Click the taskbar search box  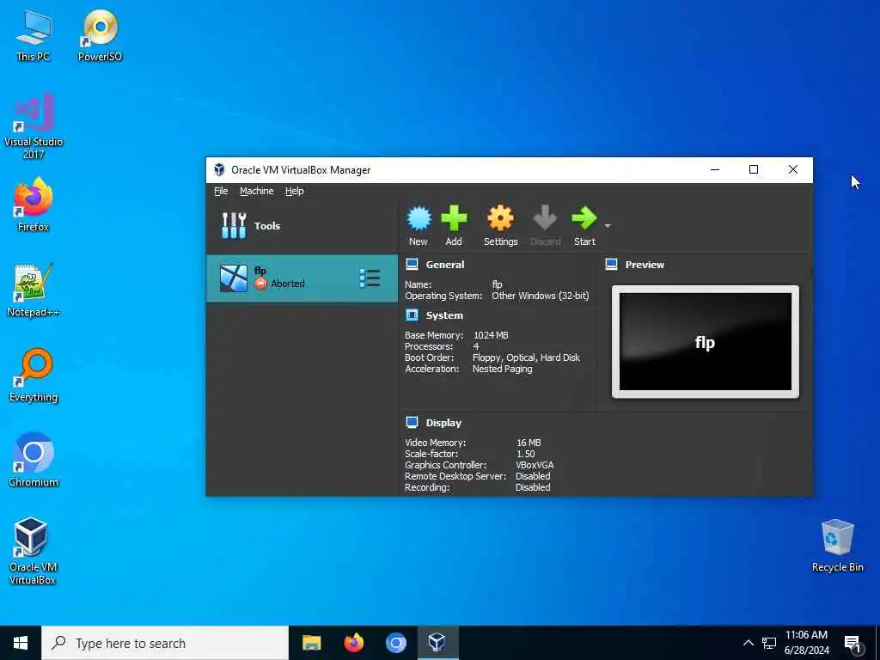pos(165,643)
